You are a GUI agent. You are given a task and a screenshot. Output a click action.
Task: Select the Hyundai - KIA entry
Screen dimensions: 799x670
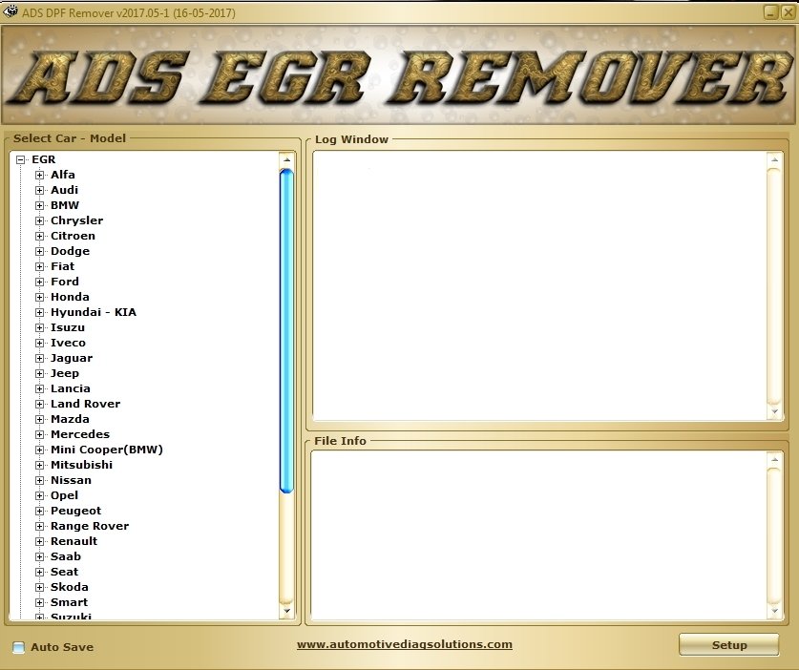pos(95,312)
